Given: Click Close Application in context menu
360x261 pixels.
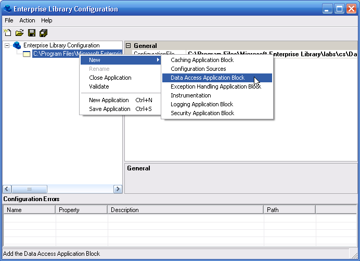Looking at the screenshot, I should click(x=110, y=78).
